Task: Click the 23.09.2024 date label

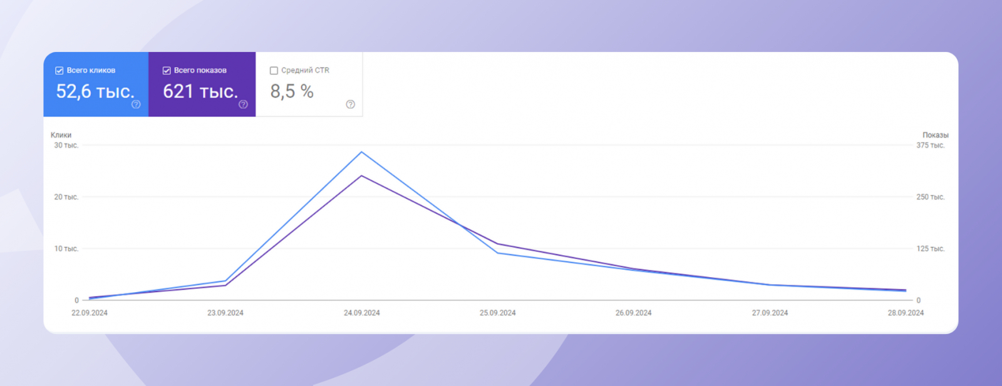Action: coord(225,313)
